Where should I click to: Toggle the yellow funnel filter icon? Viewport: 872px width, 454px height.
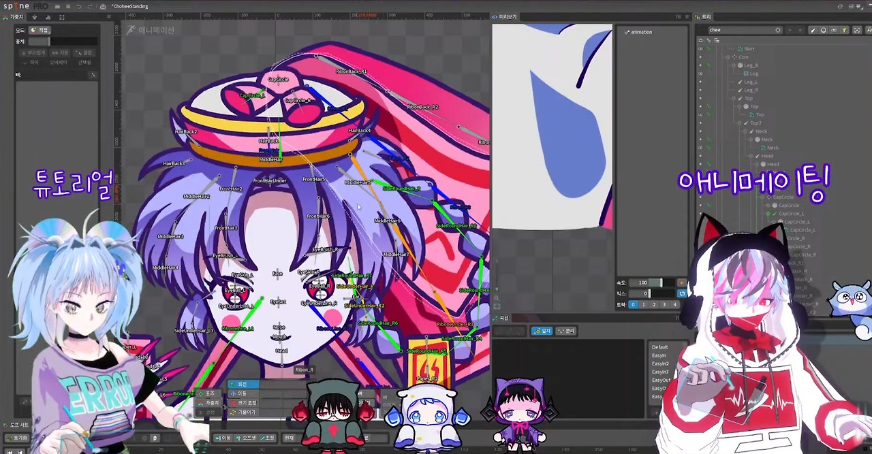(844, 30)
